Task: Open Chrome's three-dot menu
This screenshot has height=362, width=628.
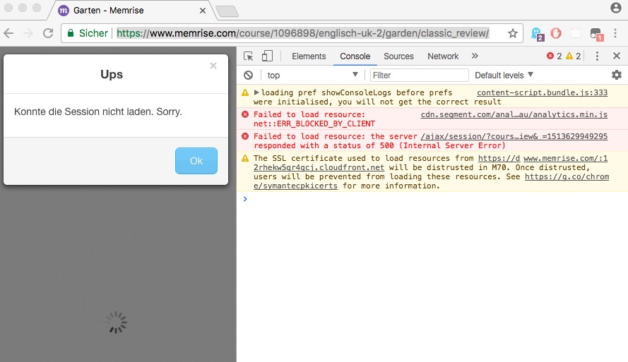Action: [615, 33]
